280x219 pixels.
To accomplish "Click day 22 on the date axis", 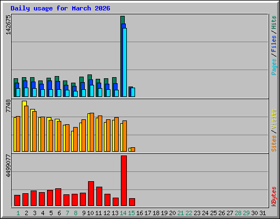I will (189, 213).
